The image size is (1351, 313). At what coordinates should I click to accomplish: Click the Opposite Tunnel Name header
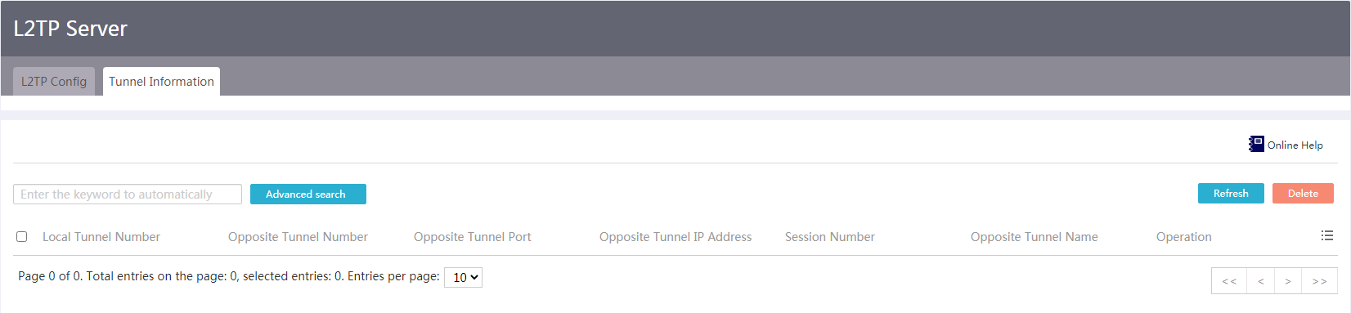pyautogui.click(x=1035, y=237)
